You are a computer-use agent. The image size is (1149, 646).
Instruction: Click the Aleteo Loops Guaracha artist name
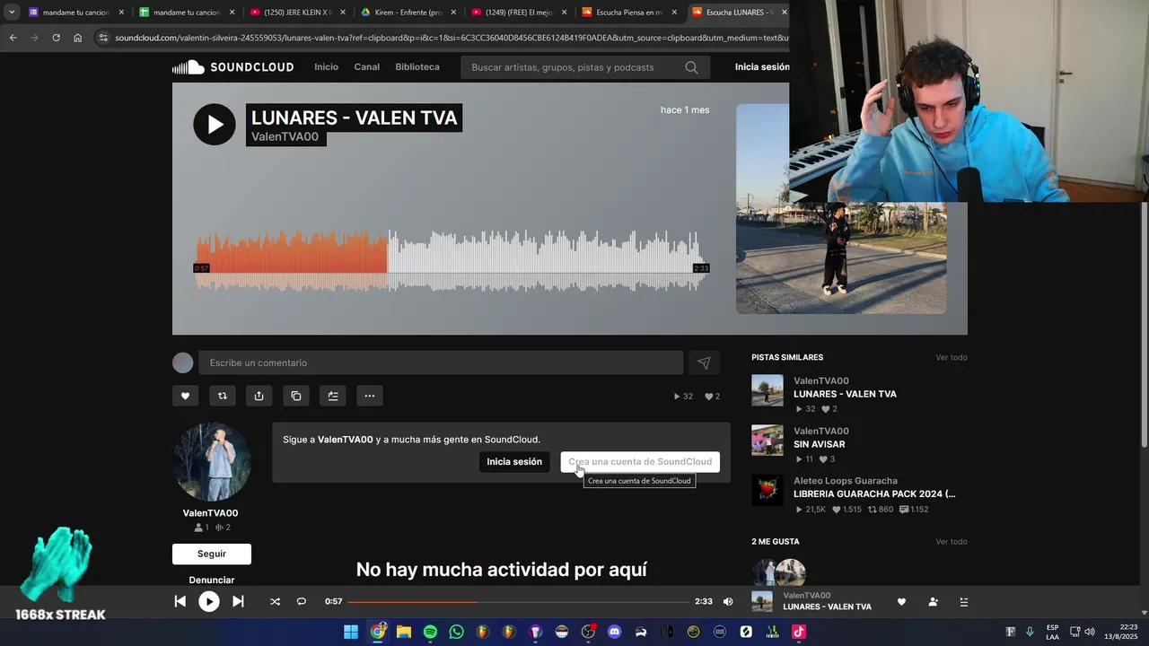click(x=846, y=481)
